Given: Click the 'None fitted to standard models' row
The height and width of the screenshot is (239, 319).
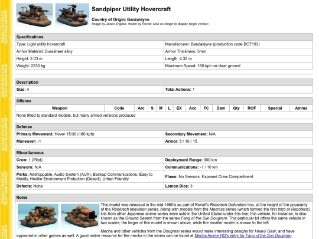Looking at the screenshot, I should click(164, 116).
